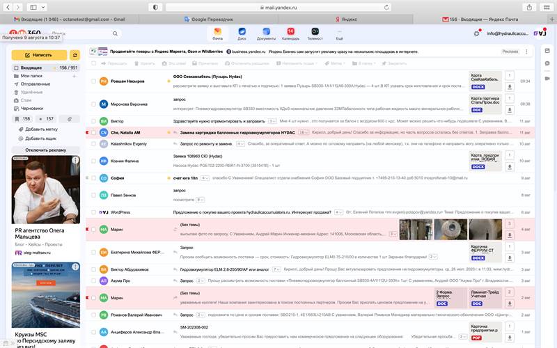Tick the checkbox for Ровшан Насыров's message

(x=92, y=81)
